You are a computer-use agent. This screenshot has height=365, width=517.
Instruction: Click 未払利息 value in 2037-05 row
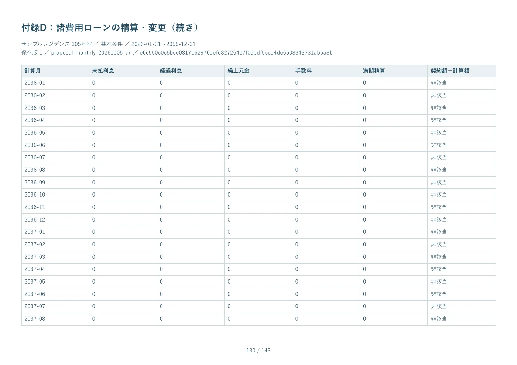(93, 282)
